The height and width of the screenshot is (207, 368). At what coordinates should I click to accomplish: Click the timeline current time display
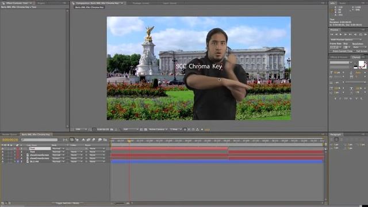pos(10,140)
